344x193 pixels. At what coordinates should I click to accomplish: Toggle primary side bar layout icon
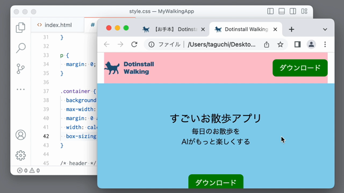tap(270, 11)
